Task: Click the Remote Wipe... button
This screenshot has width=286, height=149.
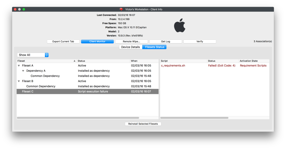Action: pos(131,41)
